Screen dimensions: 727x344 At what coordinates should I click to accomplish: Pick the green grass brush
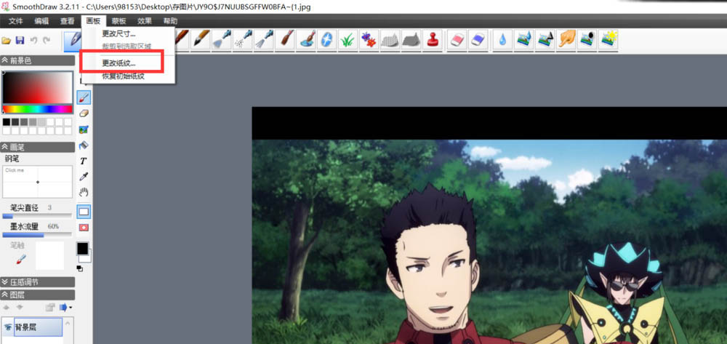347,39
